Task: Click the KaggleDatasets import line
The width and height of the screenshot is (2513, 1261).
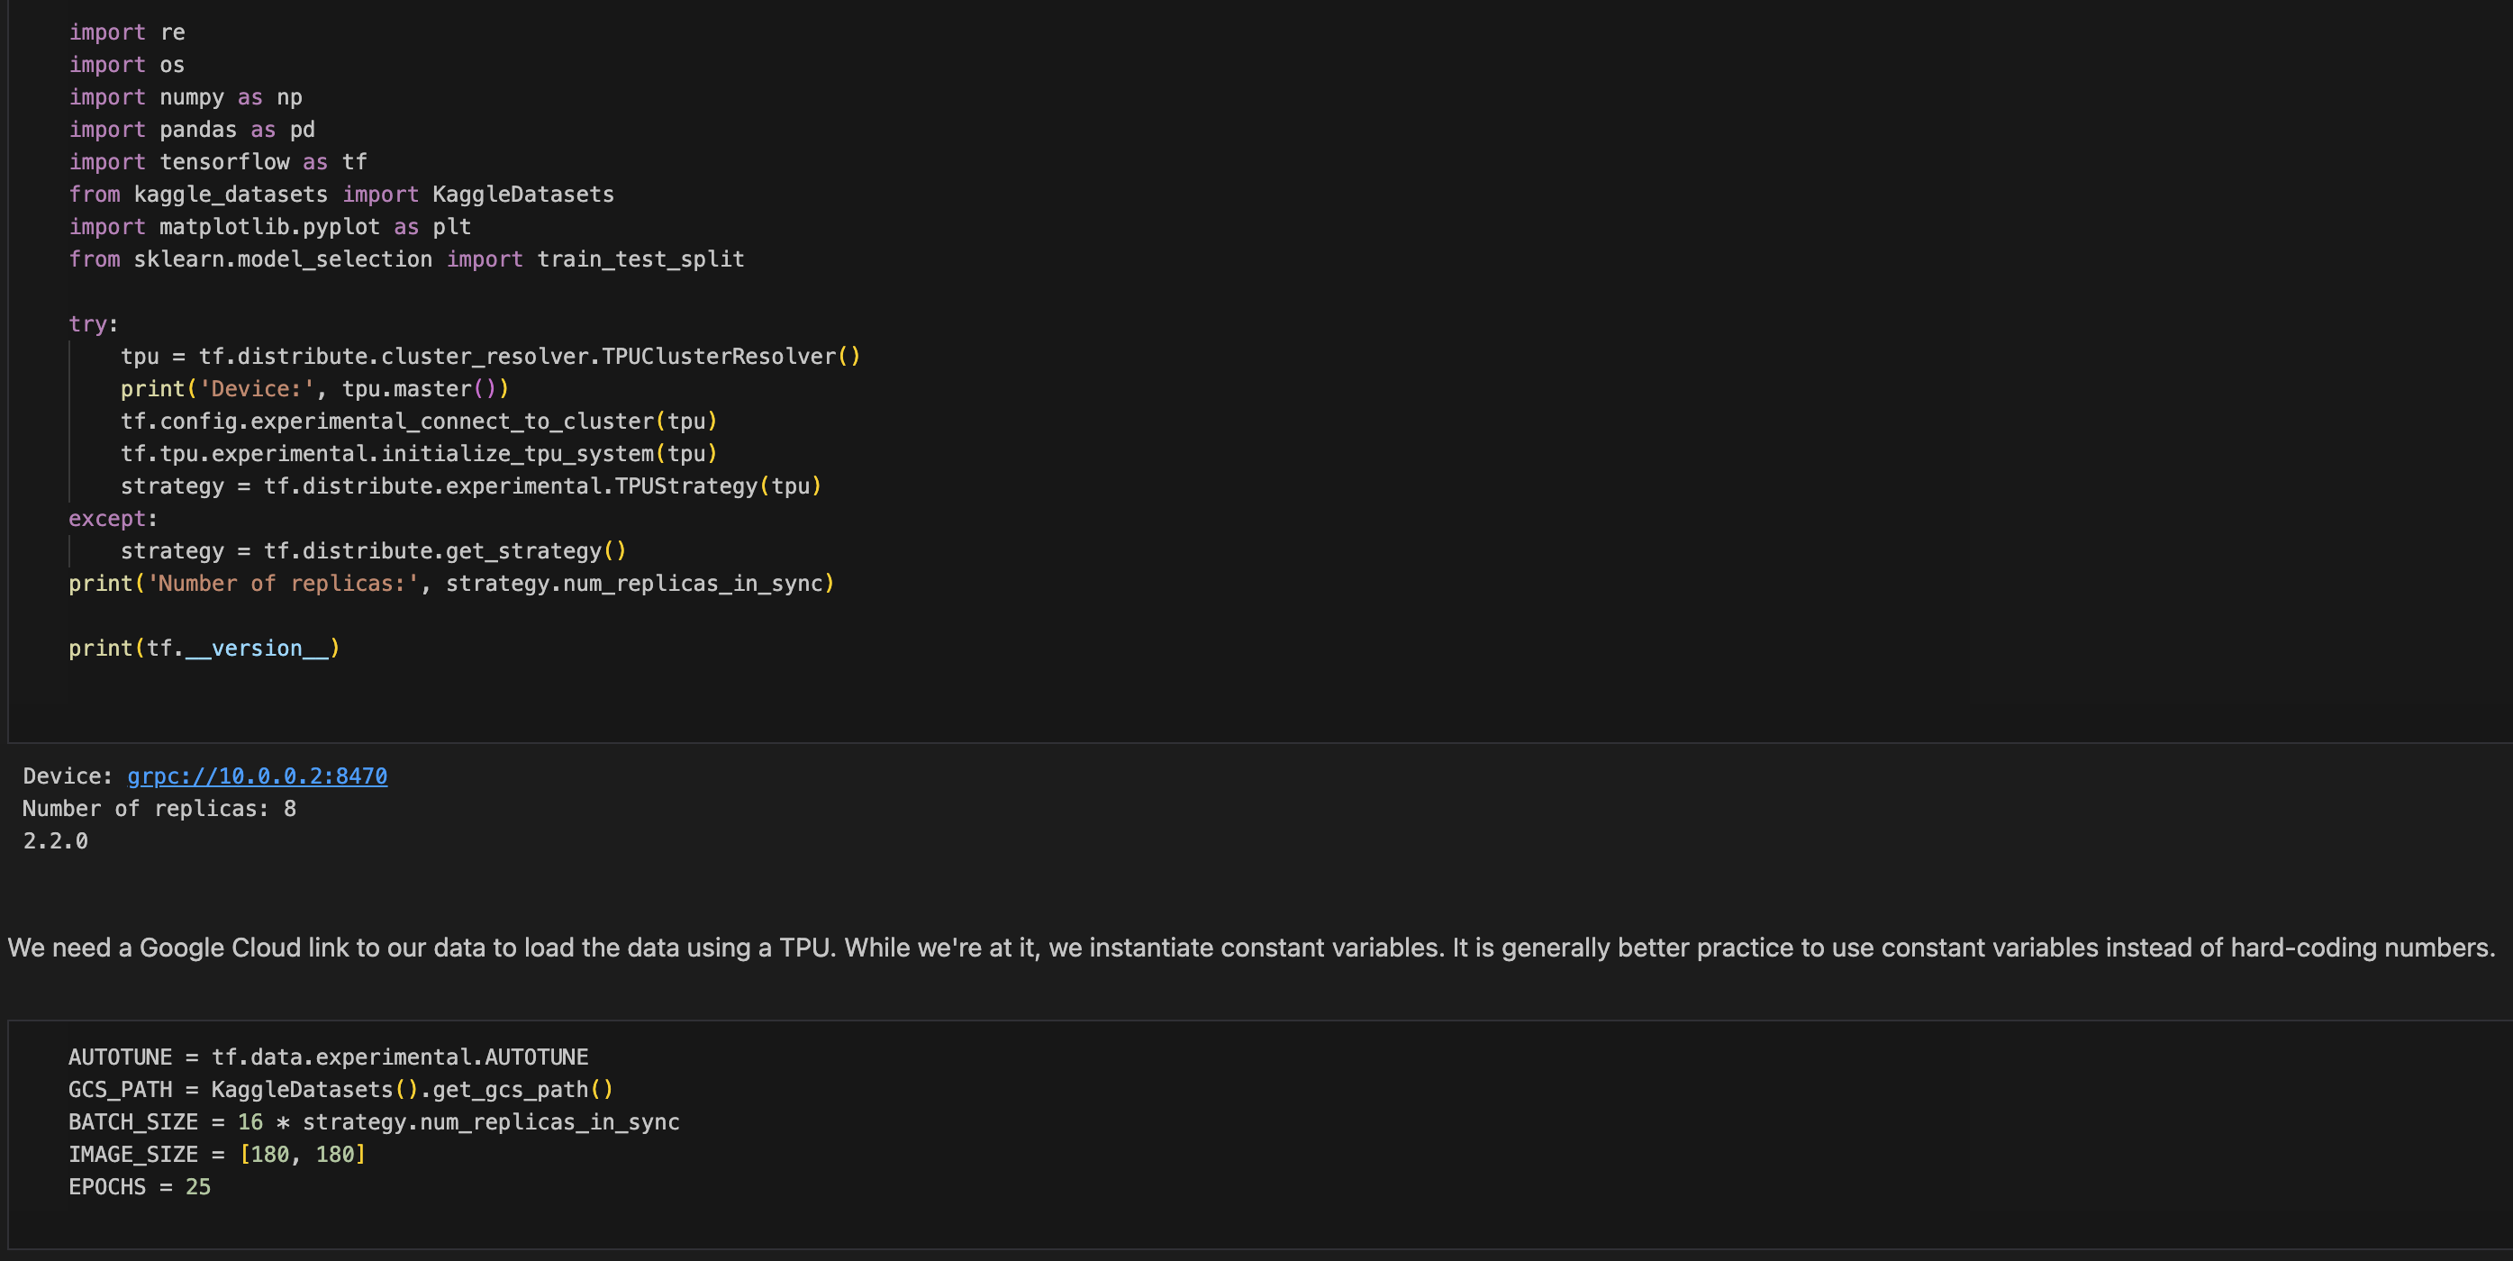Action: (341, 194)
